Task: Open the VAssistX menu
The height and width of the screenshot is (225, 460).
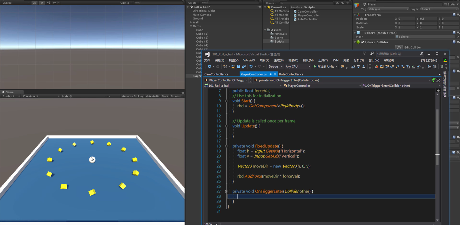Action: pyautogui.click(x=249, y=60)
